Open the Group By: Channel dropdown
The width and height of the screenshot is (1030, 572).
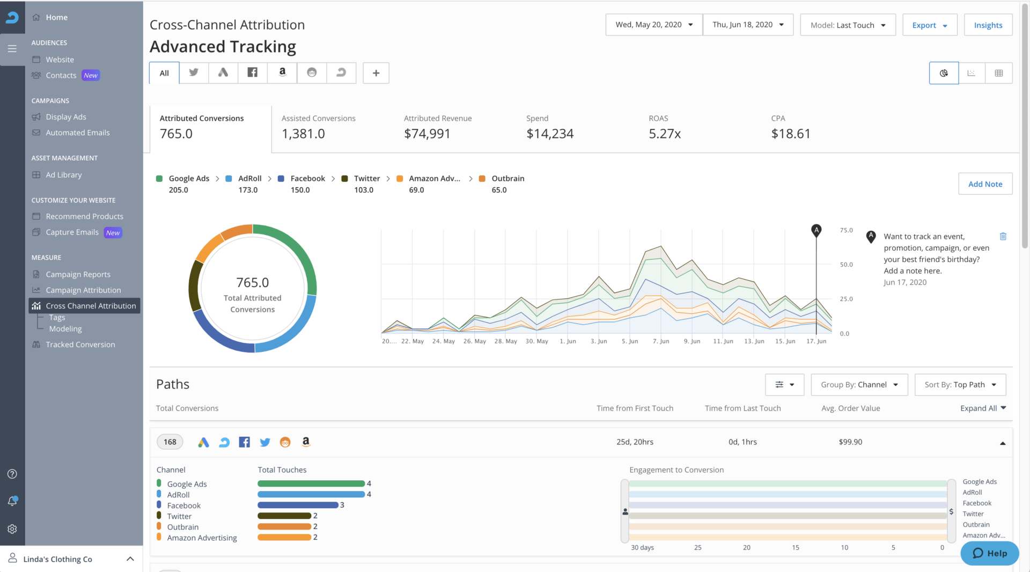tap(858, 385)
